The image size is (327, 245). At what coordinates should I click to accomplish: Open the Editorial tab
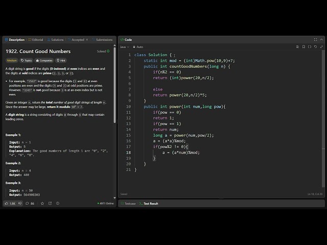[x=36, y=40]
